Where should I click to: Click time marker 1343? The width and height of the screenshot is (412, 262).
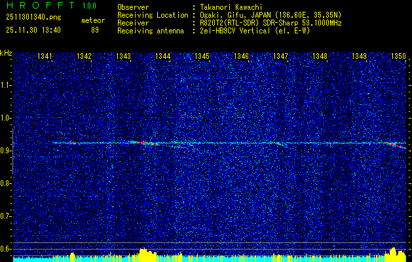pos(123,56)
